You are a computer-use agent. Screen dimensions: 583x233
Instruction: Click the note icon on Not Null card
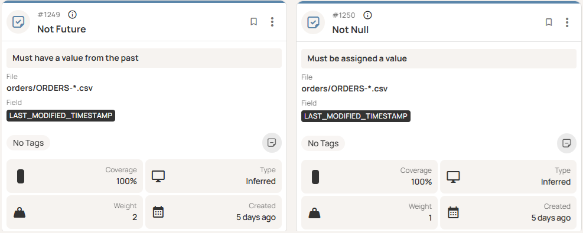pyautogui.click(x=566, y=143)
